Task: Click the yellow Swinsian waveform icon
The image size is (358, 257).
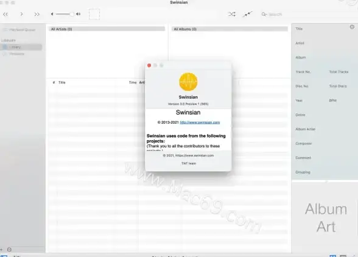Action: point(188,82)
